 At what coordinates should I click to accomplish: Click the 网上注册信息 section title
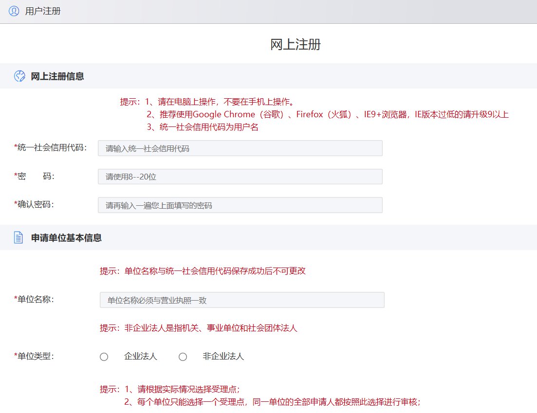tap(57, 76)
